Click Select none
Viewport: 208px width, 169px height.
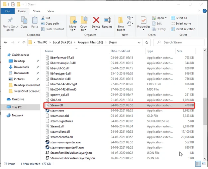181,24
